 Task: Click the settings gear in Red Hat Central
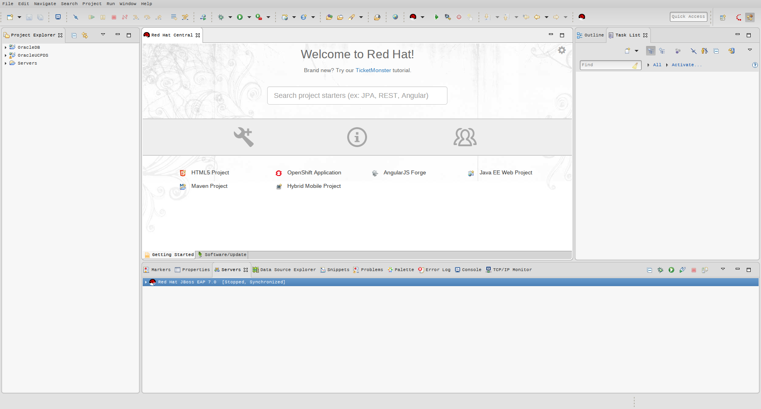click(x=562, y=50)
